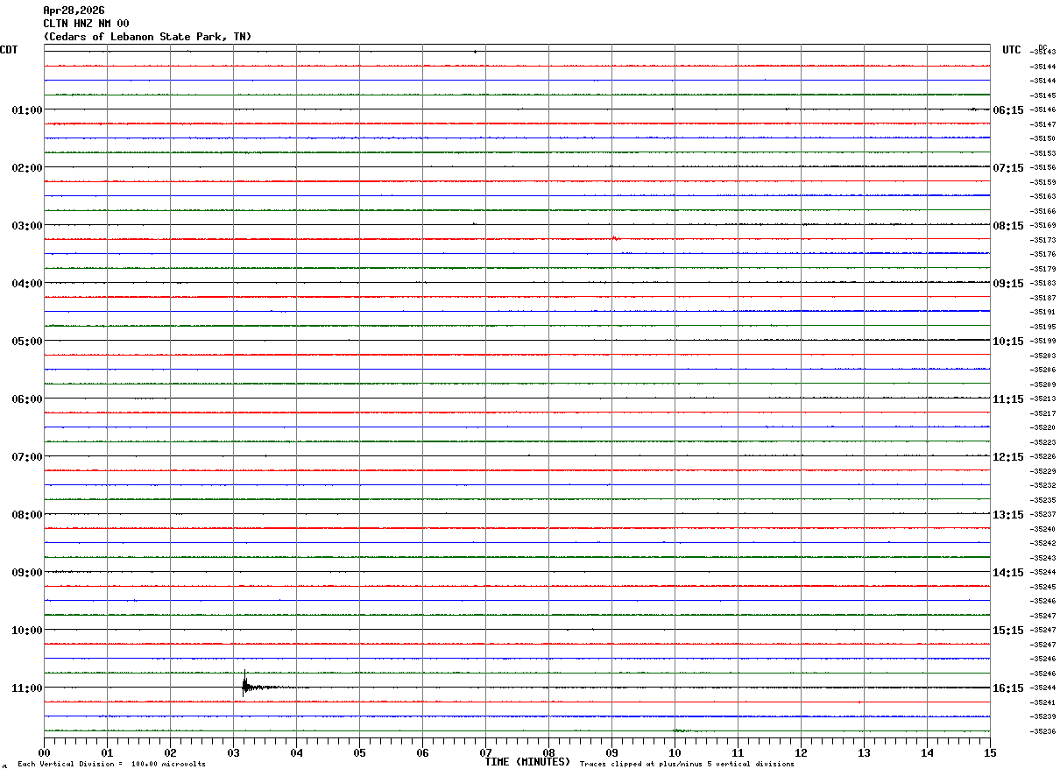Click the 14:15 UTC time label

click(x=1008, y=573)
